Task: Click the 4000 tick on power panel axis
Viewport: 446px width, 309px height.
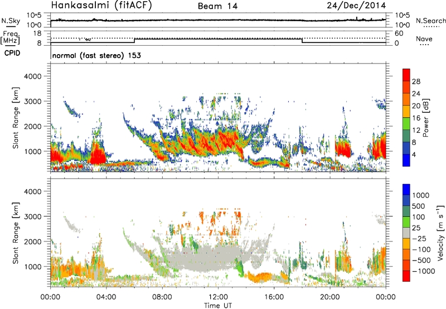Action: click(33, 76)
